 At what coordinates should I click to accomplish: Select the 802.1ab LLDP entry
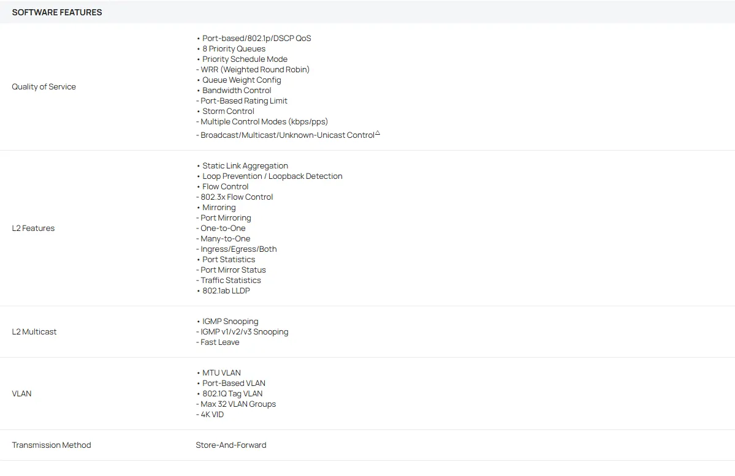pos(226,291)
